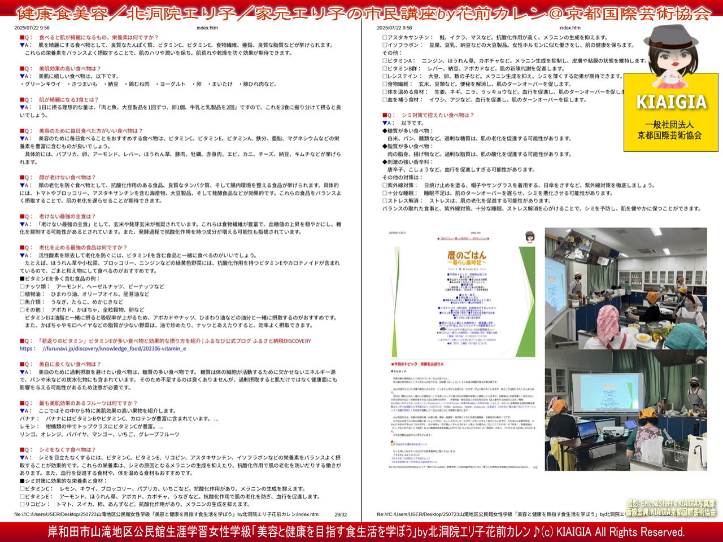Click the question 美肌効果の高い食べ物は？
Image resolution: width=723 pixels, height=542 pixels.
click(60, 68)
